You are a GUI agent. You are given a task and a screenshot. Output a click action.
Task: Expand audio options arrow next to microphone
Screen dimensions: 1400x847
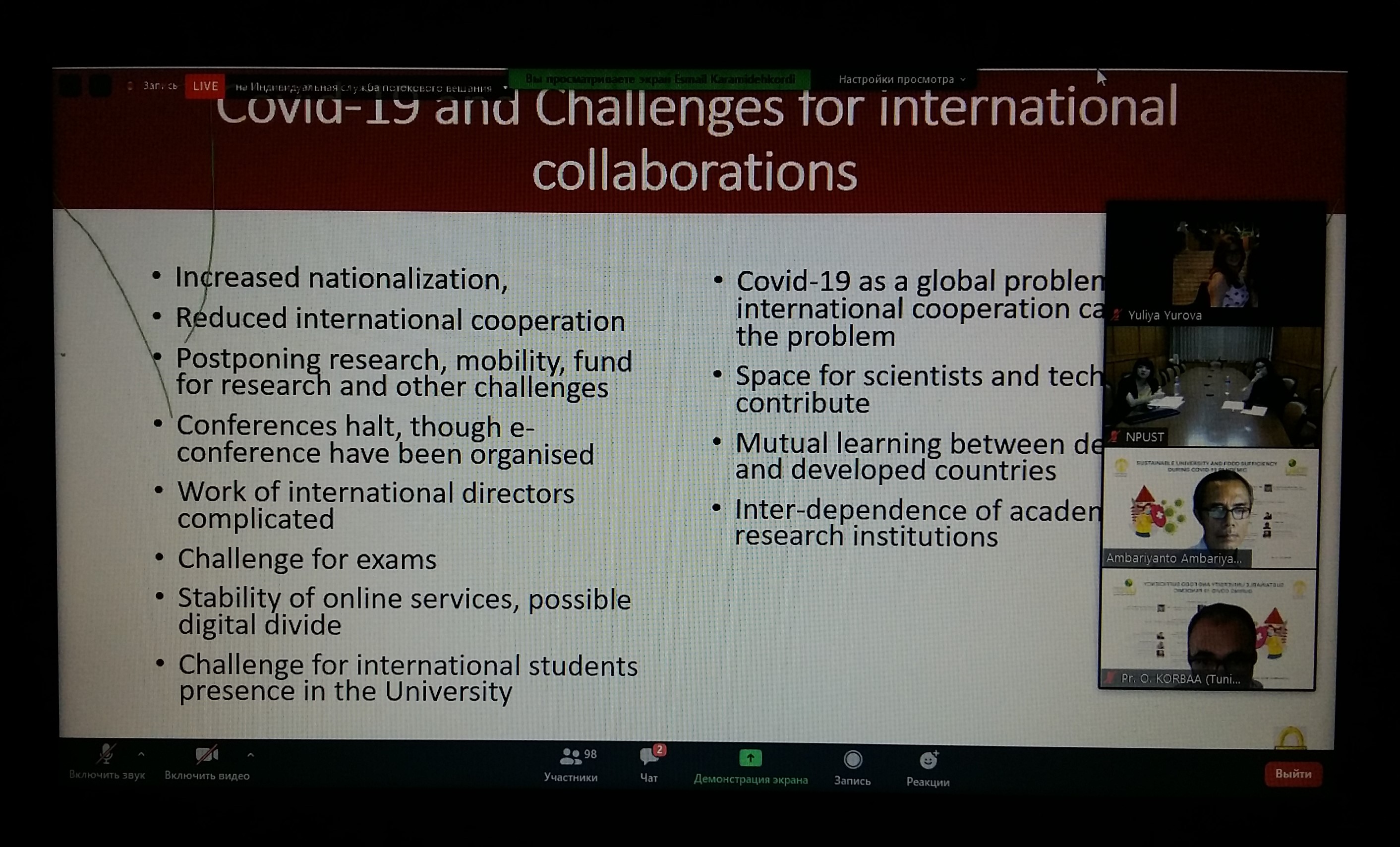[x=141, y=754]
